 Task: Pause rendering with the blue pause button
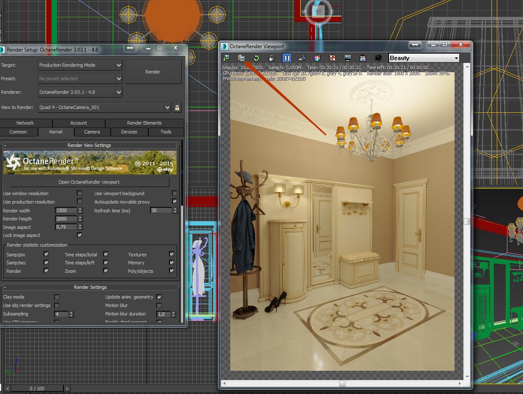287,58
